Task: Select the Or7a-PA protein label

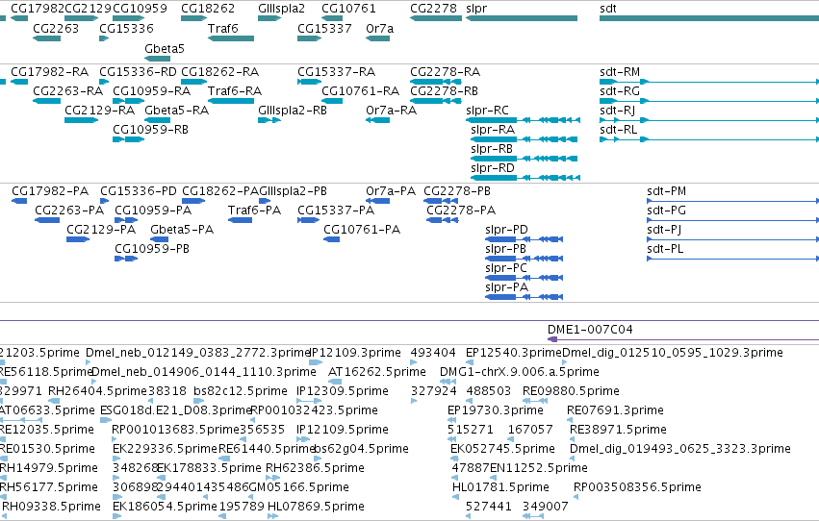Action: [x=390, y=191]
